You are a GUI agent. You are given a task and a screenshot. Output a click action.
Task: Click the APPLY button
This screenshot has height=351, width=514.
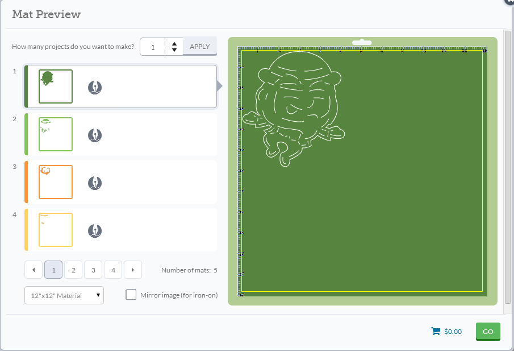pyautogui.click(x=199, y=46)
